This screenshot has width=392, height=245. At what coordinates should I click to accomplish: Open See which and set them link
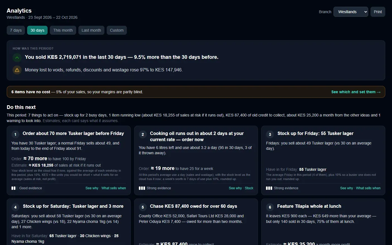tap(356, 92)
